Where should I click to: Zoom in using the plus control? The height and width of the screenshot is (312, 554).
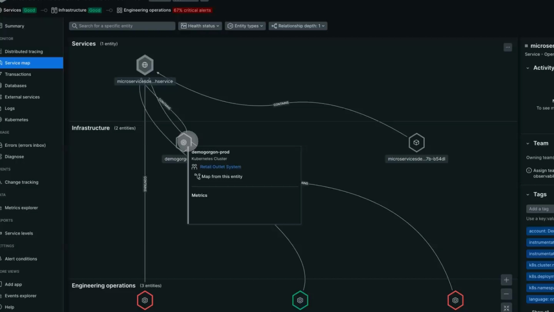pos(506,280)
